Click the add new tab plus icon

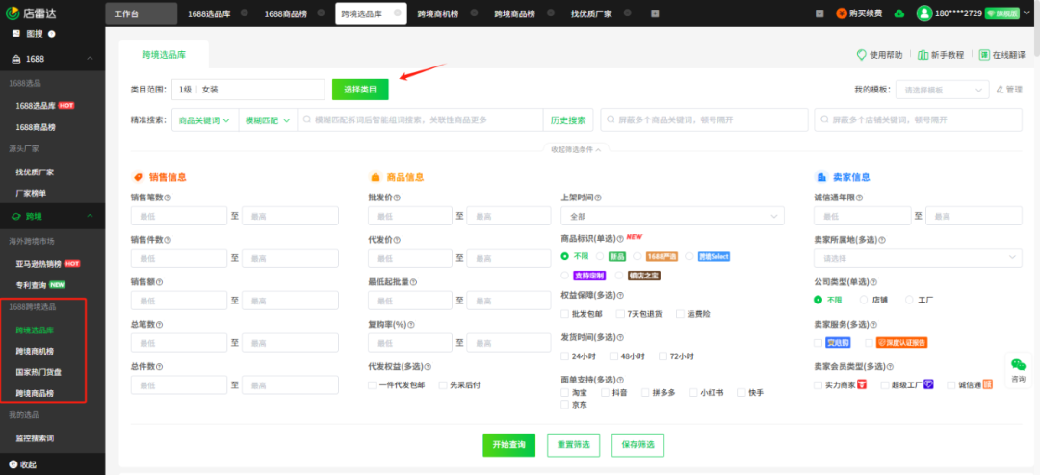tap(655, 13)
